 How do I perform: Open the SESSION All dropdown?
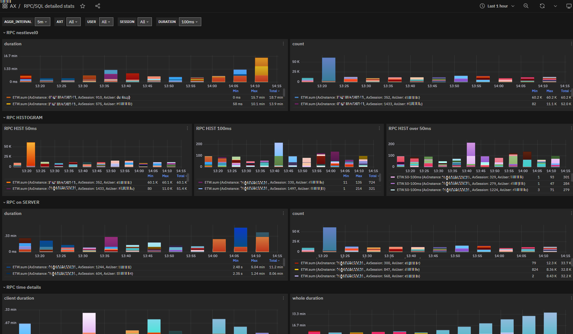(145, 22)
